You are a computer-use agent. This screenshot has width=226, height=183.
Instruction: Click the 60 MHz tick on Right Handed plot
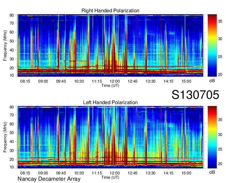point(12,32)
